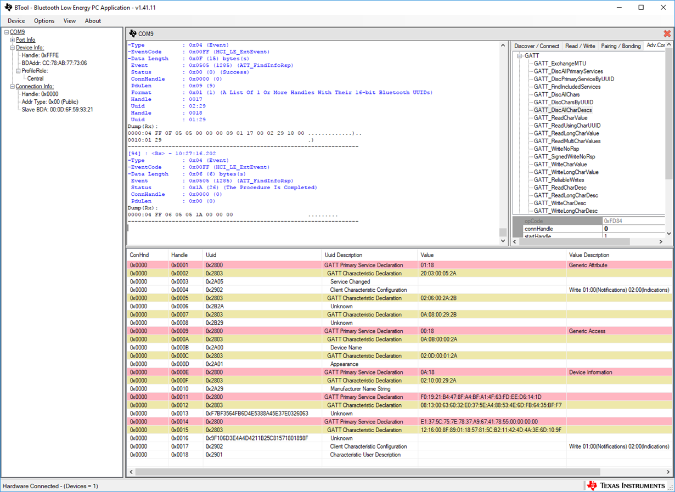
Task: Open the Device menu
Action: (x=16, y=21)
